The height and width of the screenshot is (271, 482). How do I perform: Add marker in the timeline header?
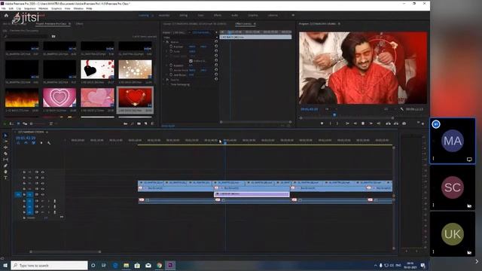41,143
